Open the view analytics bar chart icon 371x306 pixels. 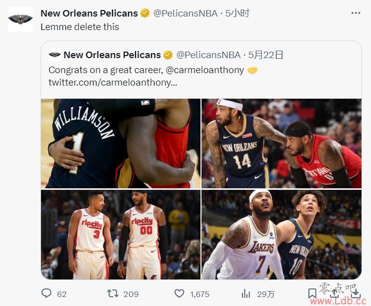pyautogui.click(x=246, y=294)
